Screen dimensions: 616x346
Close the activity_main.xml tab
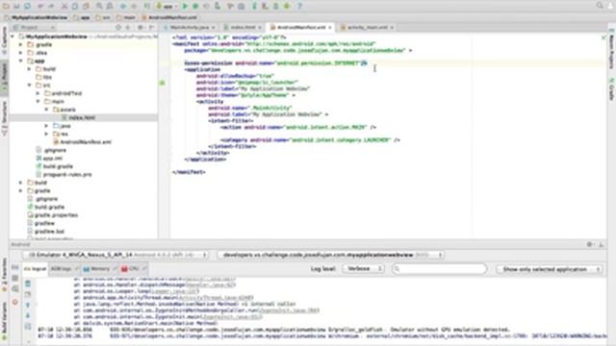click(392, 28)
